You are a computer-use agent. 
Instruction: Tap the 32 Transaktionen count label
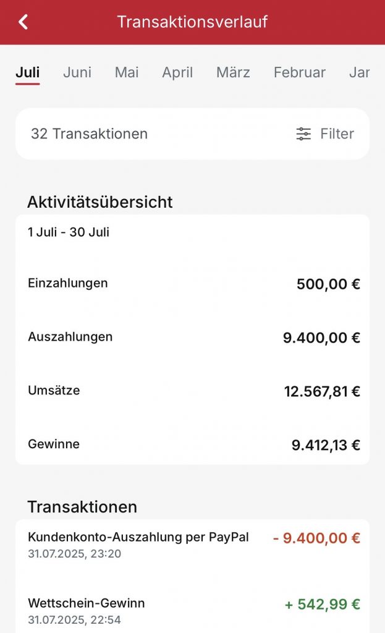coord(89,134)
